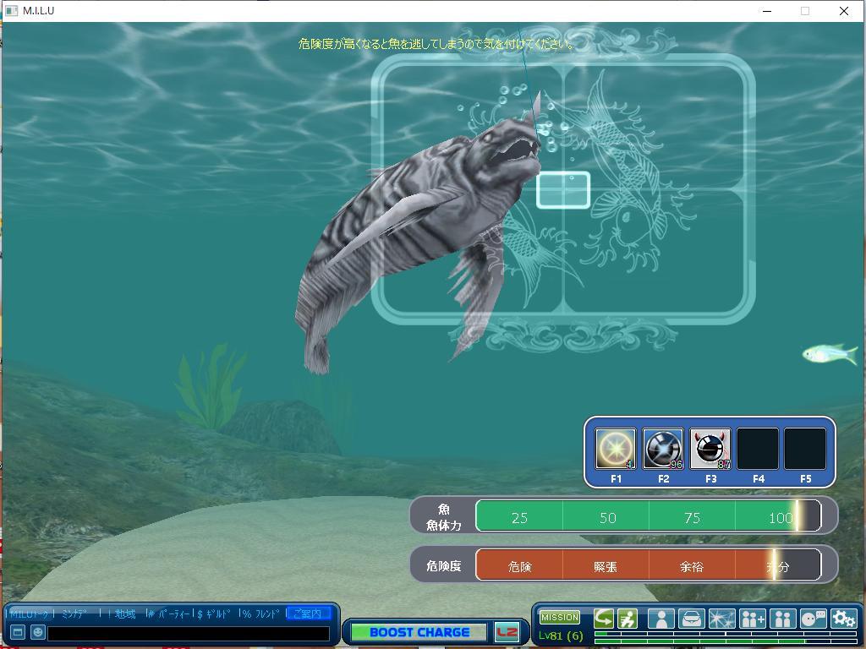
Task: Click the green running figure icon
Action: coord(627,619)
